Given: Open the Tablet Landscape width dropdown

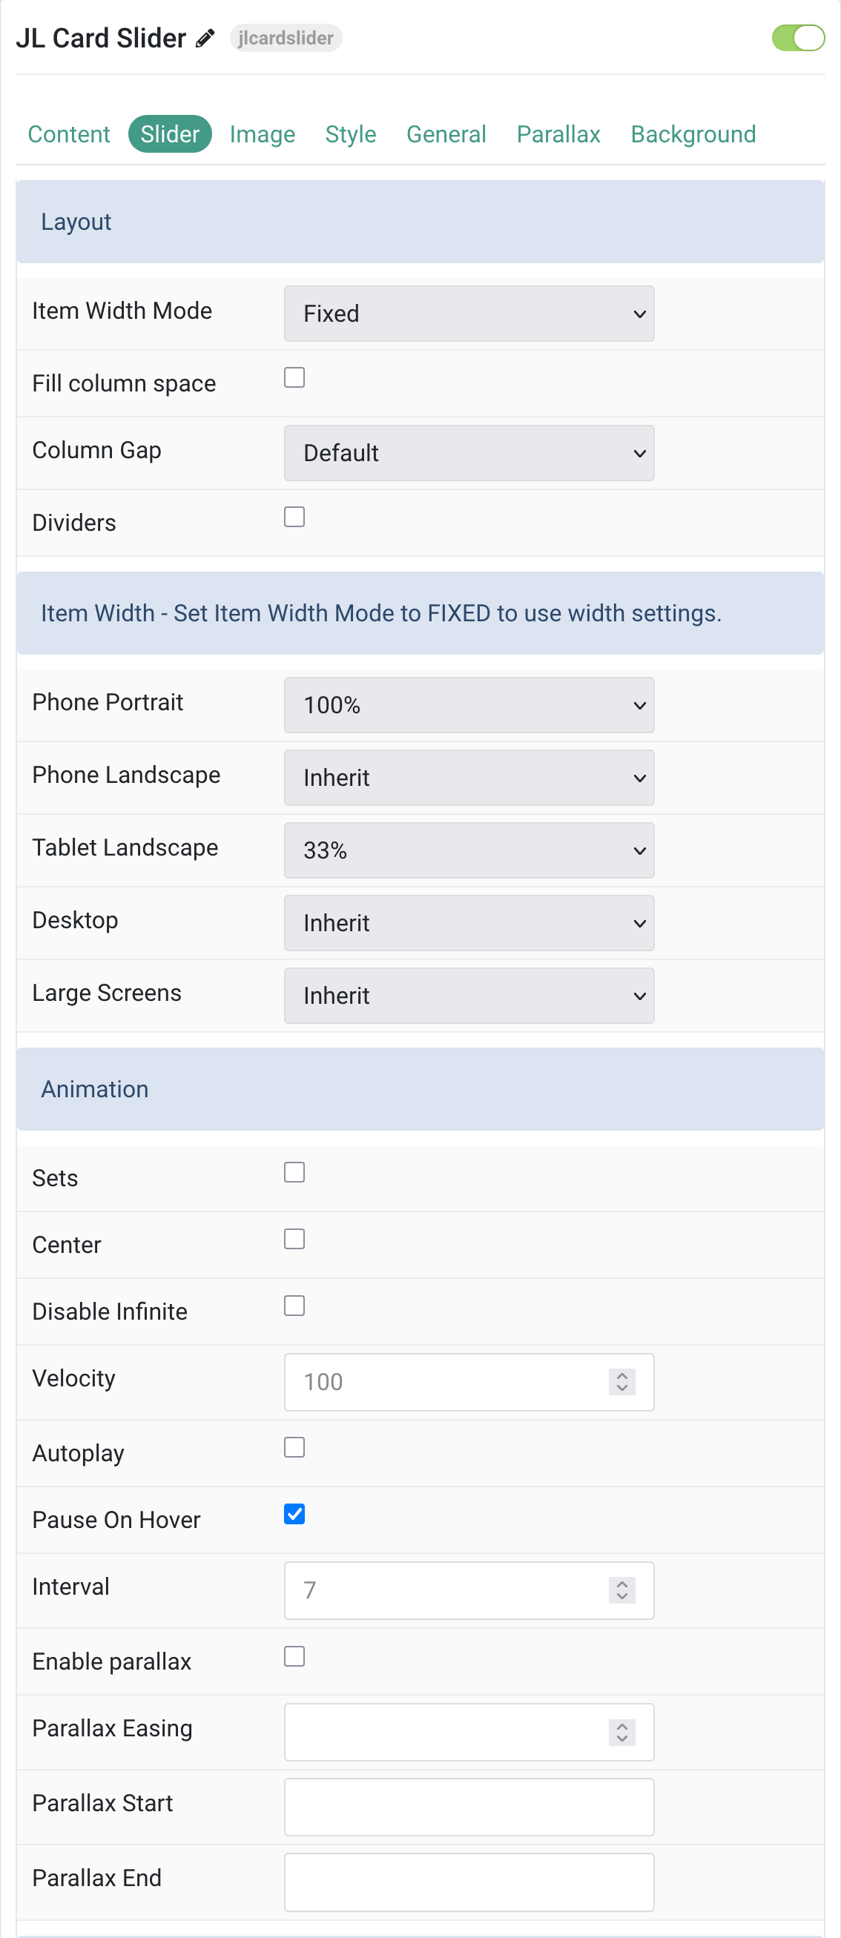Looking at the screenshot, I should point(469,850).
